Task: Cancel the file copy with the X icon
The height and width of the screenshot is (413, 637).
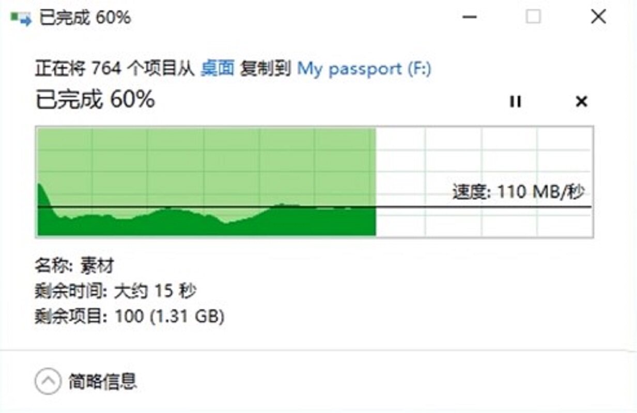Action: point(582,102)
